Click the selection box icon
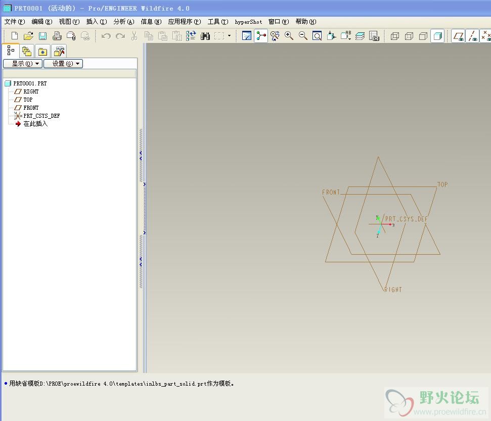 pyautogui.click(x=219, y=36)
